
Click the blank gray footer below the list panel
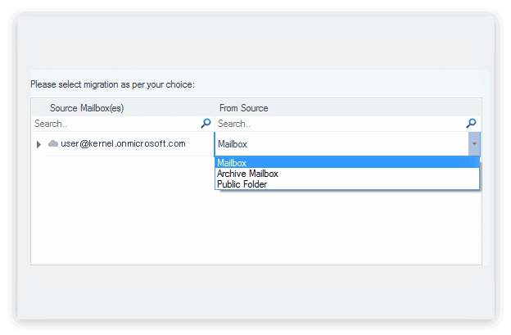tap(255, 291)
